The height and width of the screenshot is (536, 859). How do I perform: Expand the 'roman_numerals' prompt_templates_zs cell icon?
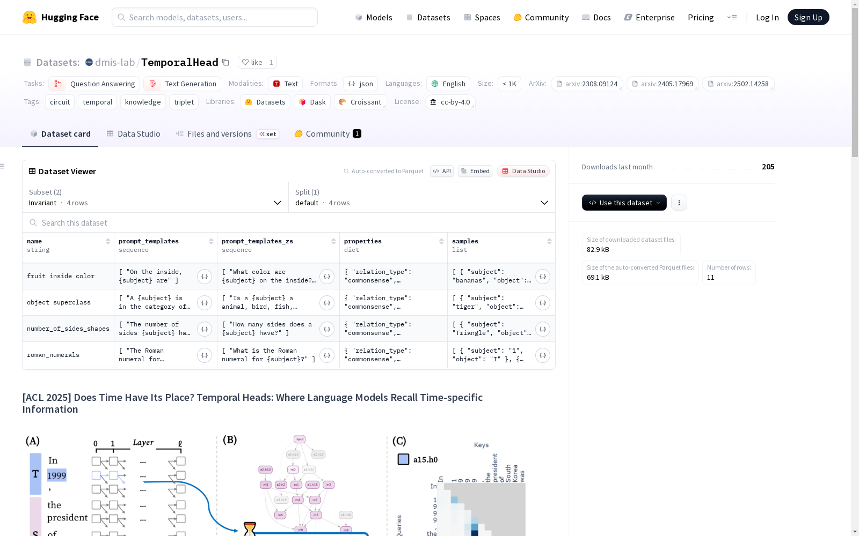327,355
